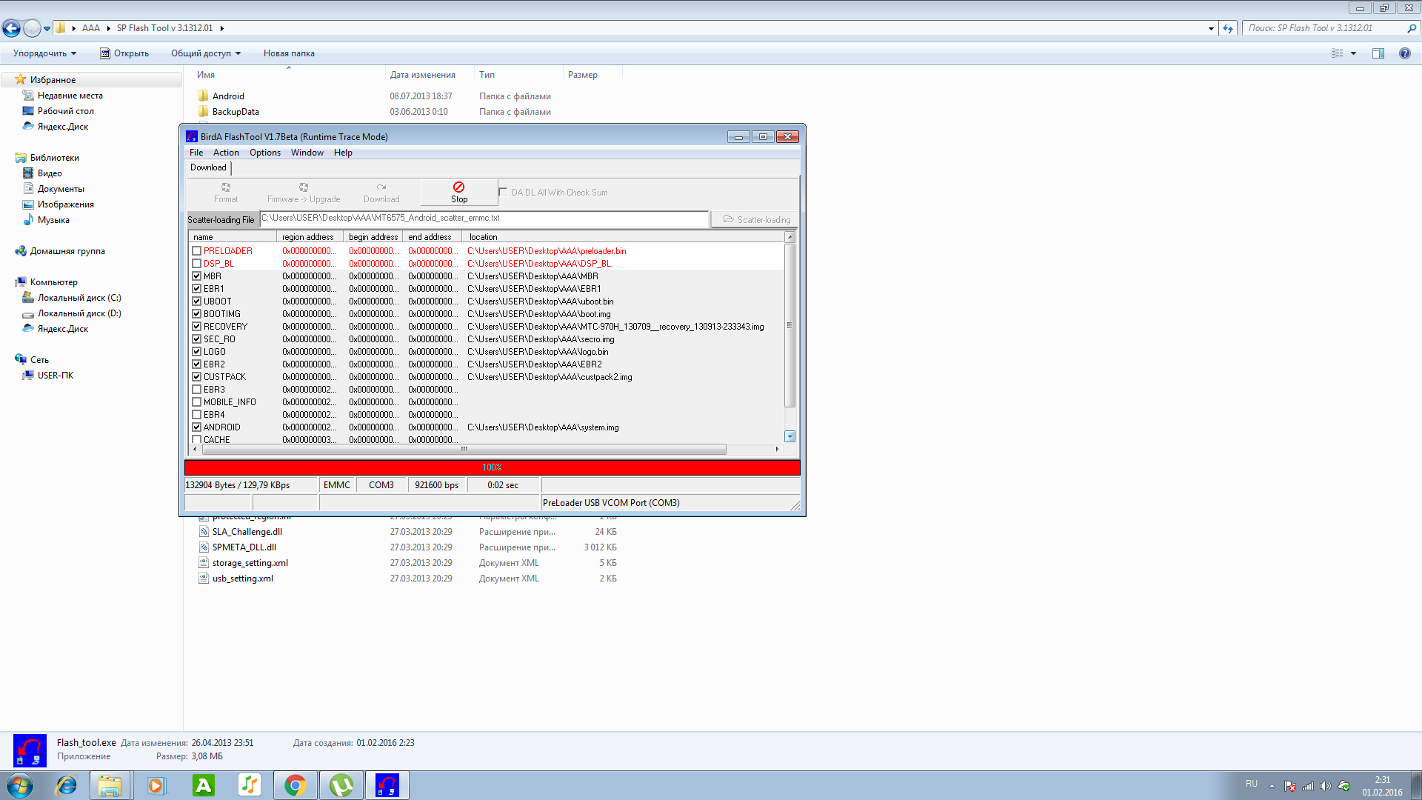Screen dimensions: 1422x800
Task: Toggle DA DL All With Check Sum
Action: 504,192
